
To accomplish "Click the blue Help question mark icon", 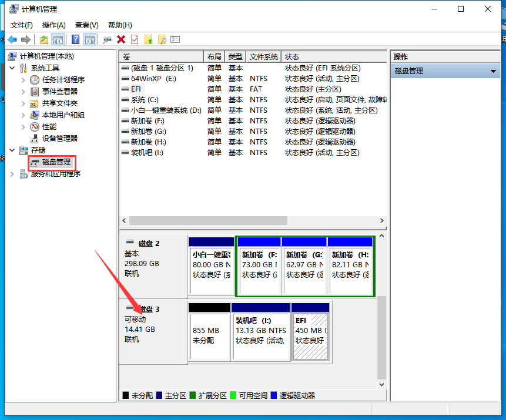I will pyautogui.click(x=75, y=39).
